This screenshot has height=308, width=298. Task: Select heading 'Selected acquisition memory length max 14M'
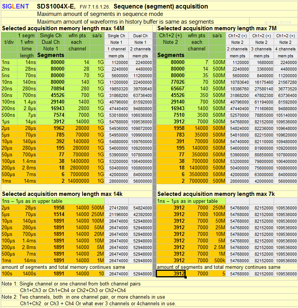[x=63, y=28]
